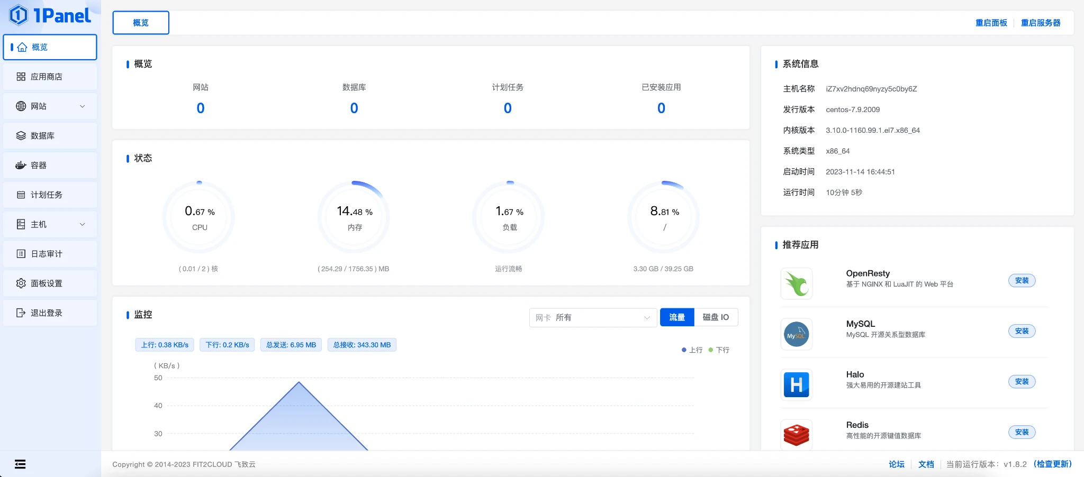Switch monitor to 磁盘 IO view
Image resolution: width=1084 pixels, height=477 pixels.
coord(716,317)
